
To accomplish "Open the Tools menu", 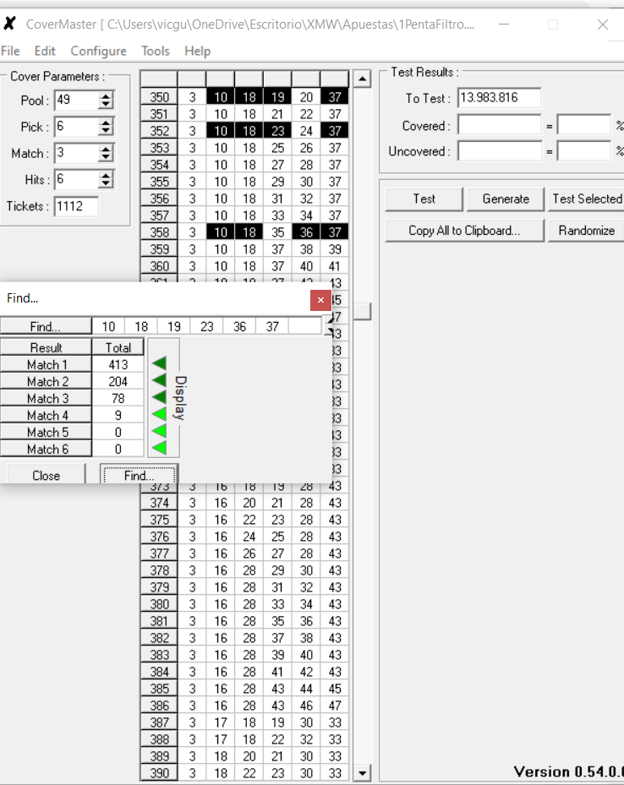I will (156, 51).
